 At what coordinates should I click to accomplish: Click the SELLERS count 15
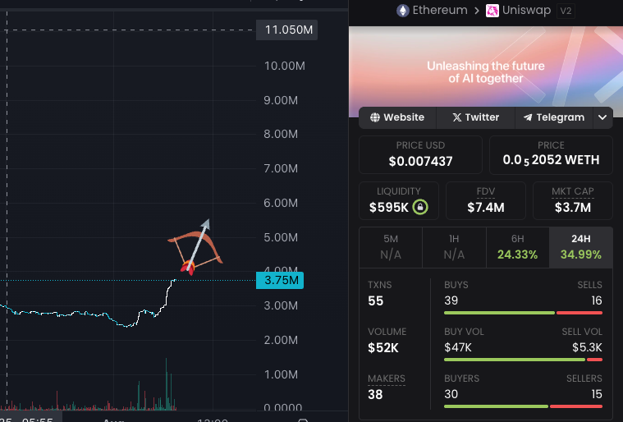pos(597,394)
